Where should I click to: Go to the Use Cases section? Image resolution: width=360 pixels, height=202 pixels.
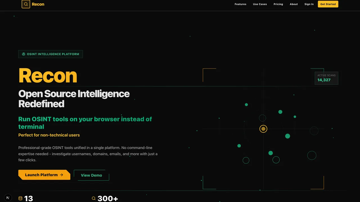pos(260,4)
